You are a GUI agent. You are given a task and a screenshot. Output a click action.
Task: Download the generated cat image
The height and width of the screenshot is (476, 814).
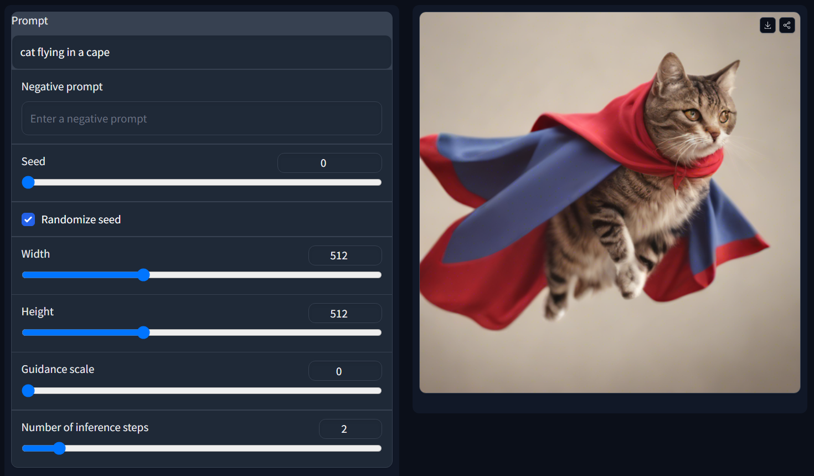click(x=767, y=25)
